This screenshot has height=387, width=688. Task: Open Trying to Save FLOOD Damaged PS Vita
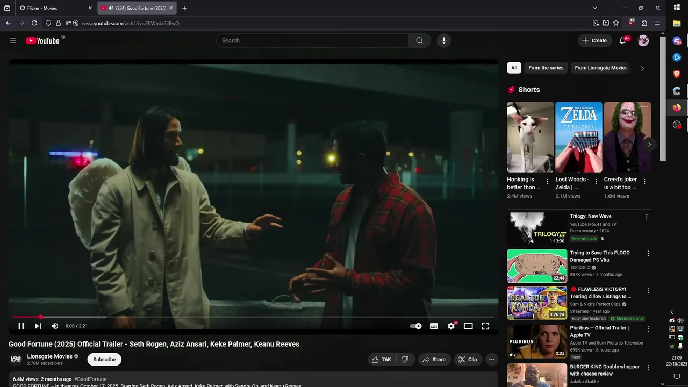pos(600,256)
